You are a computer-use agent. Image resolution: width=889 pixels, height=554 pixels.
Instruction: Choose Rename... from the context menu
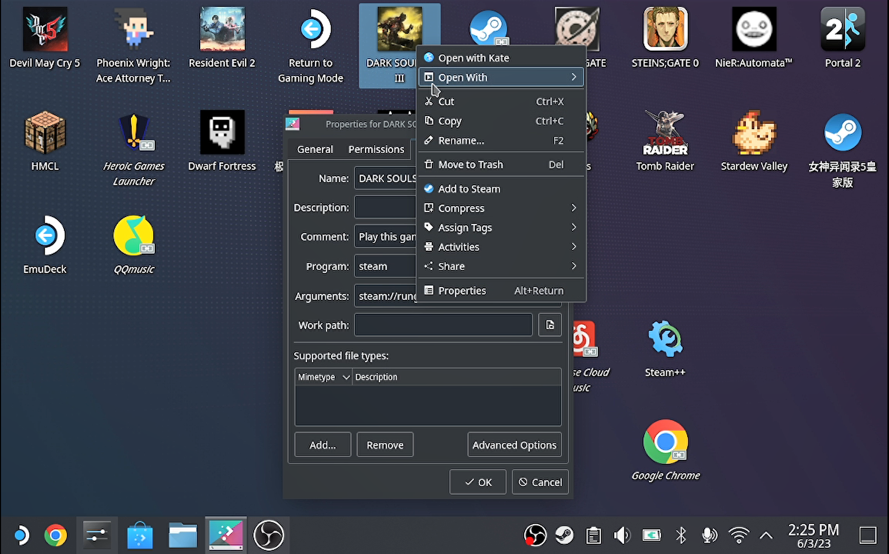(501, 141)
